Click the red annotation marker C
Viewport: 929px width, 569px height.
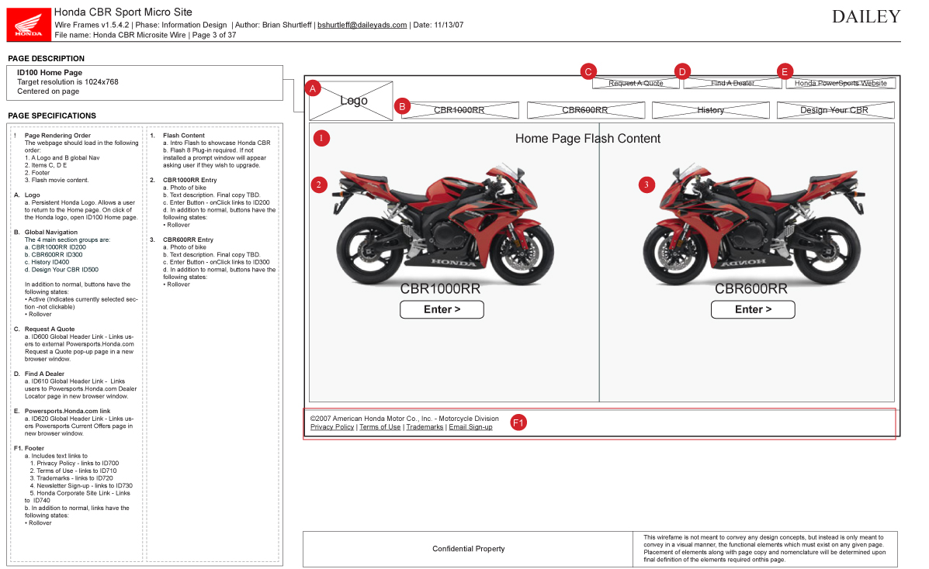588,71
